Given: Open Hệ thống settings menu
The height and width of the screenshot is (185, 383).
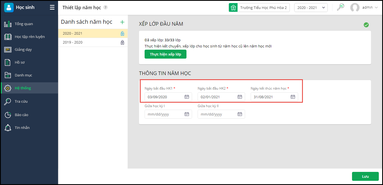Looking at the screenshot, I should pyautogui.click(x=29, y=88).
